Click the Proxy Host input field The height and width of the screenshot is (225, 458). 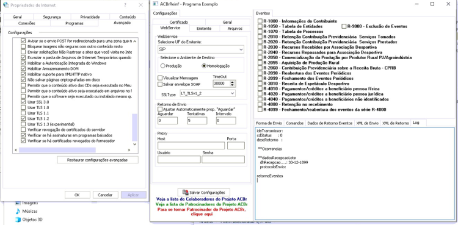pyautogui.click(x=191, y=146)
